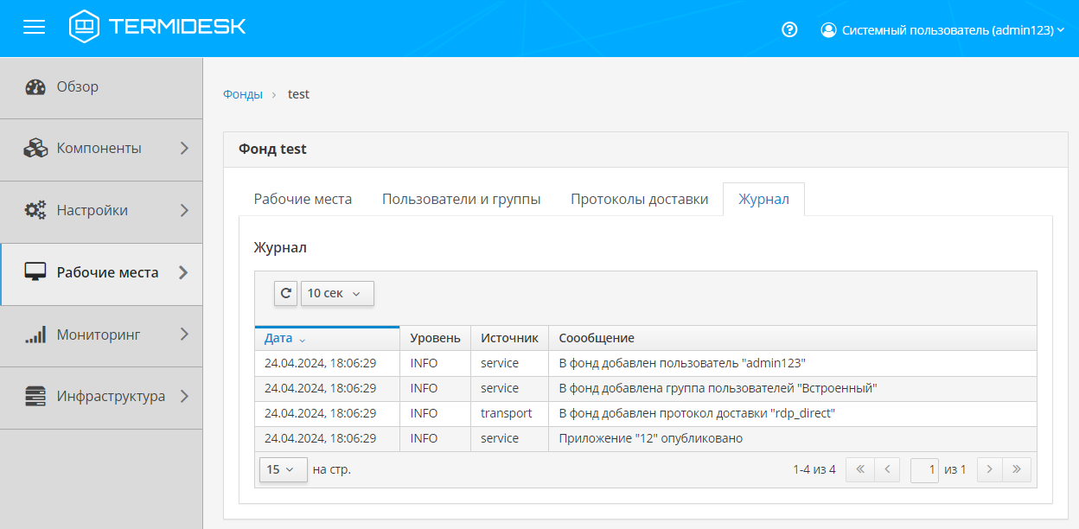Jump to last journal page

(1017, 469)
